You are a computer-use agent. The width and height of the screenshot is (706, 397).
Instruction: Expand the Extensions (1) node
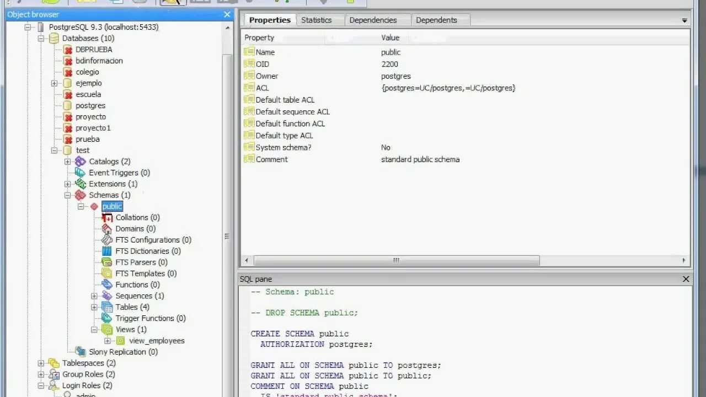(67, 184)
